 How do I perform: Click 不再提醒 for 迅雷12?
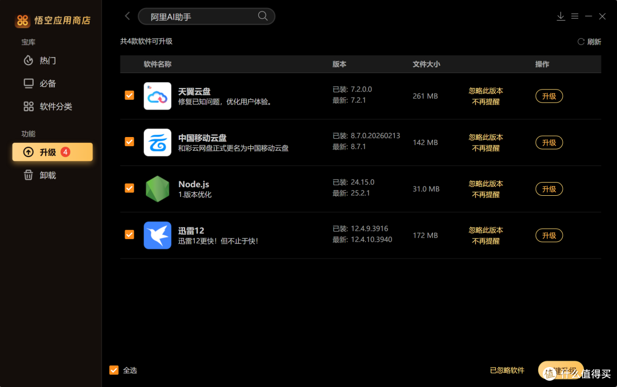486,241
